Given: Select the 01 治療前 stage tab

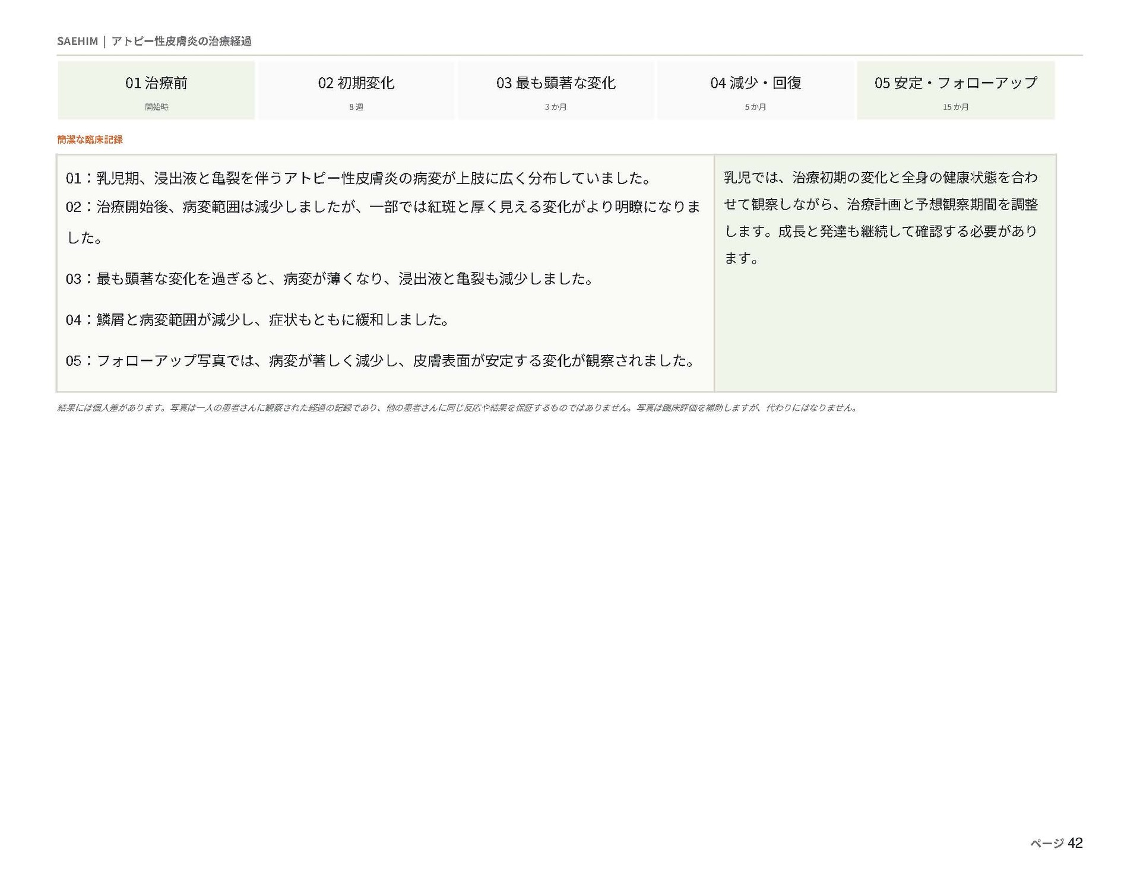Looking at the screenshot, I should pyautogui.click(x=156, y=90).
